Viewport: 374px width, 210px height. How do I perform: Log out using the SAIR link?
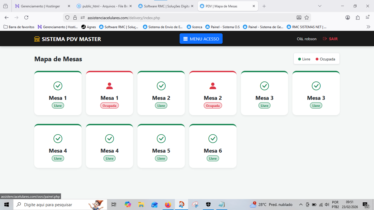330,39
